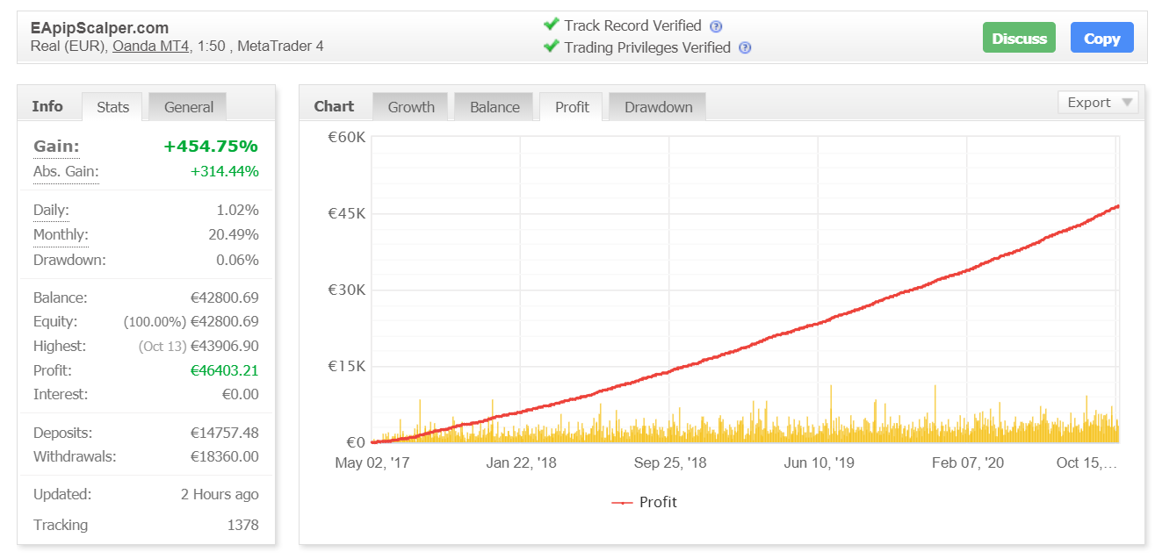Toggle the Profit series in chart legend
The width and height of the screenshot is (1155, 559).
(645, 502)
